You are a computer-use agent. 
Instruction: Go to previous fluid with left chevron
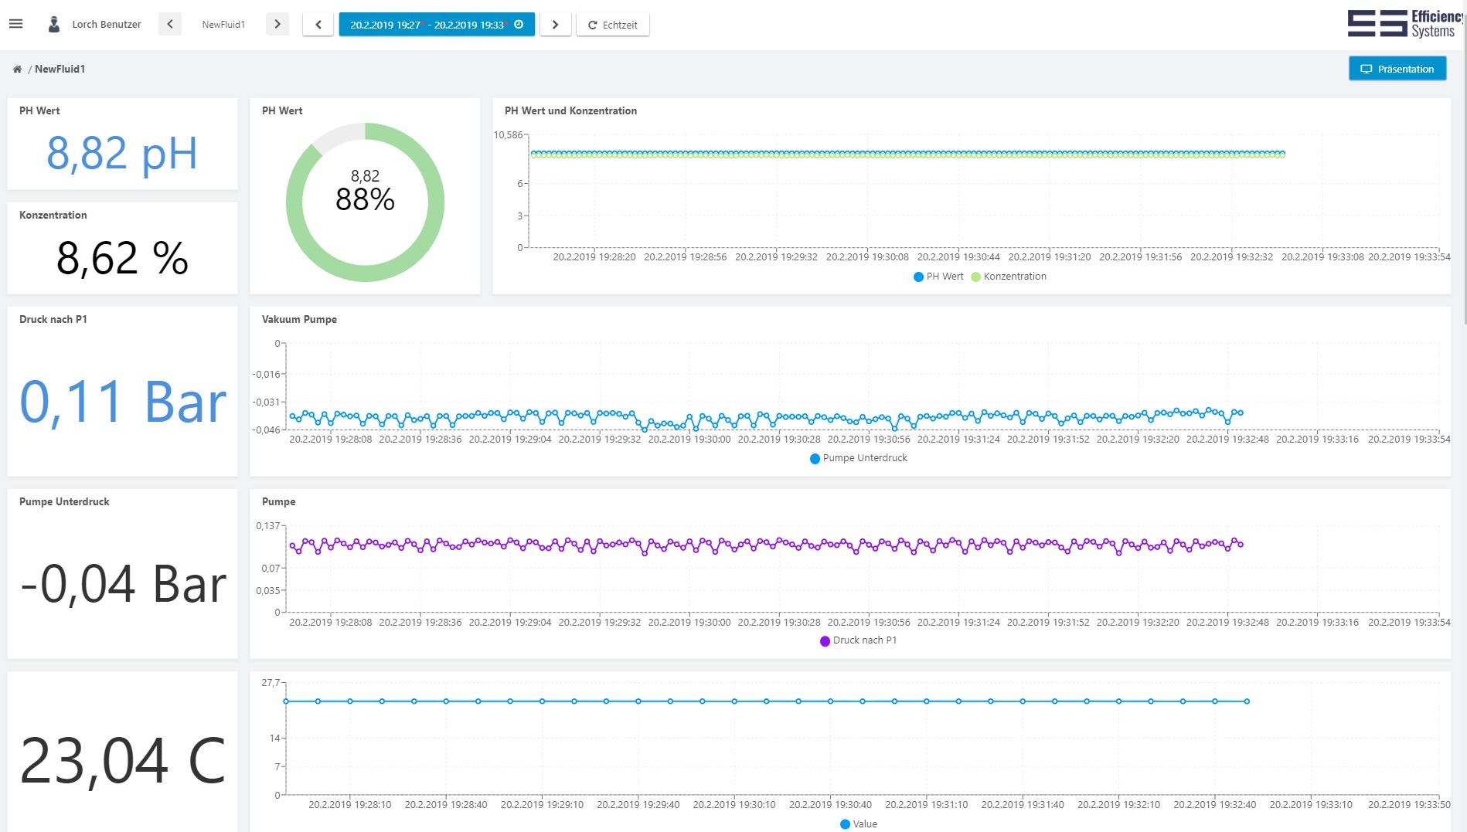click(170, 24)
